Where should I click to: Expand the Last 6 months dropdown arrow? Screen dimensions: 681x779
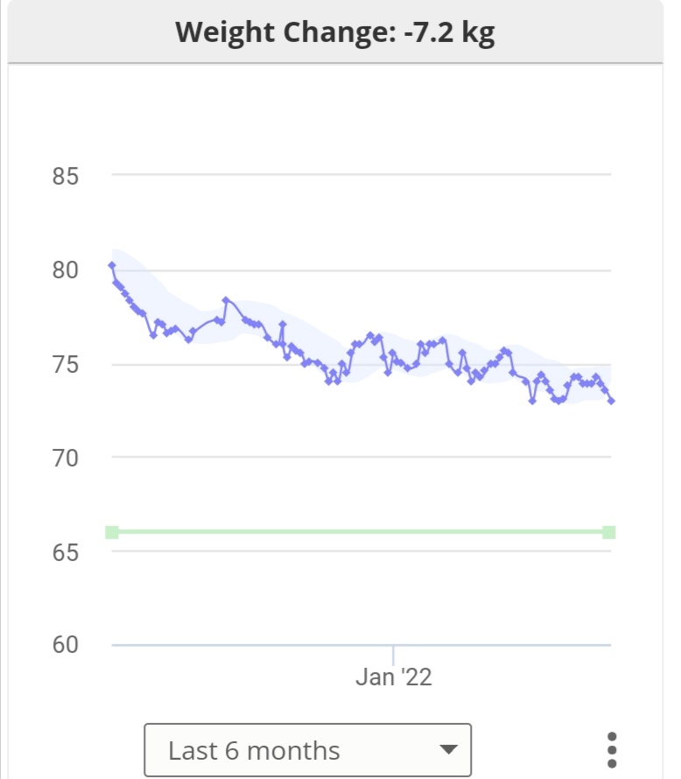pyautogui.click(x=448, y=750)
